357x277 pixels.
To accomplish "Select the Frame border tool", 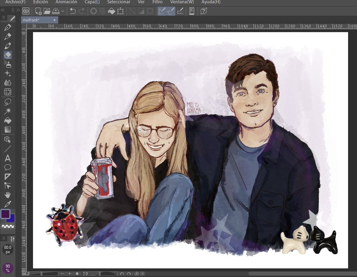I will (8, 176).
